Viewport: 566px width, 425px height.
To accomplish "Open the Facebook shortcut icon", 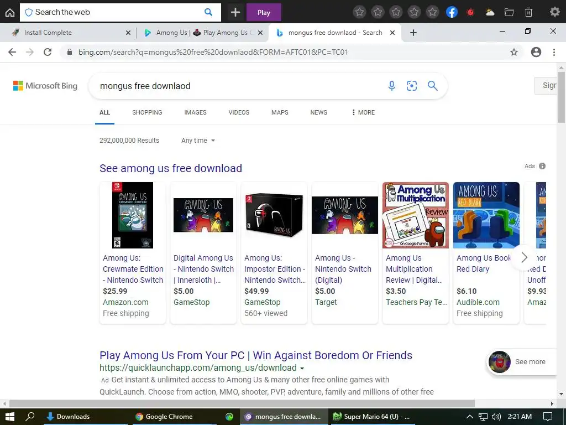I will 452,12.
